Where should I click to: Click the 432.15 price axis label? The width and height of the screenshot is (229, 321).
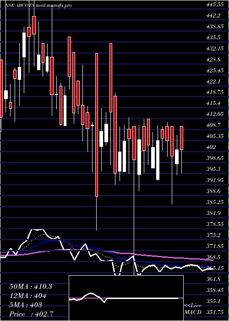[x=215, y=49]
